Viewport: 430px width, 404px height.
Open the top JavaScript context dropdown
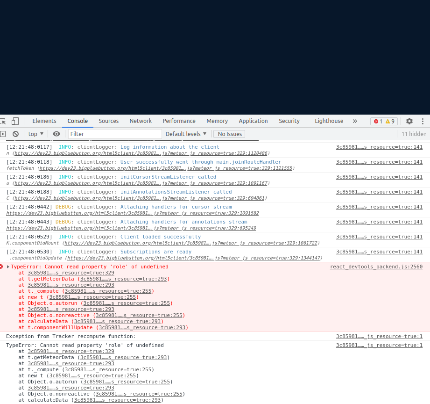click(x=36, y=134)
